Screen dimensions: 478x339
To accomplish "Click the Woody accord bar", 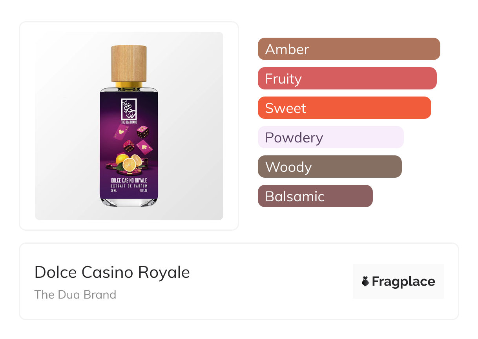I will [330, 167].
